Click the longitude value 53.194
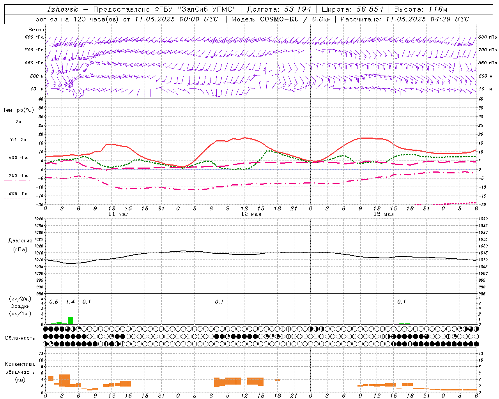 [298, 9]
